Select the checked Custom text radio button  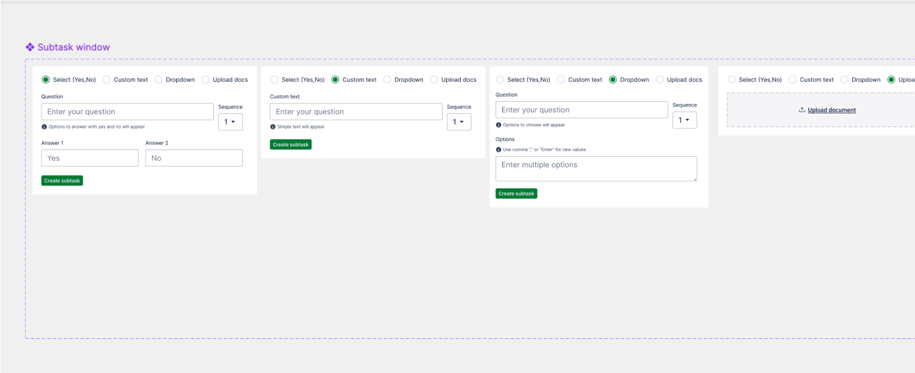tap(335, 80)
